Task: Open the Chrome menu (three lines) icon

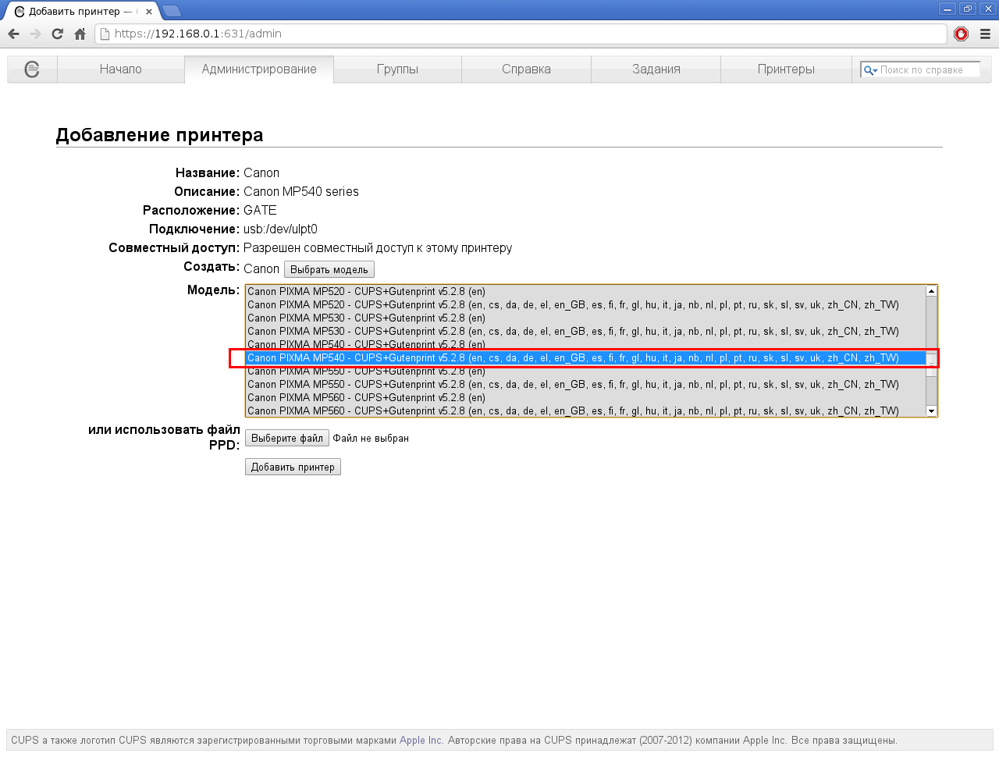Action: pos(985,34)
